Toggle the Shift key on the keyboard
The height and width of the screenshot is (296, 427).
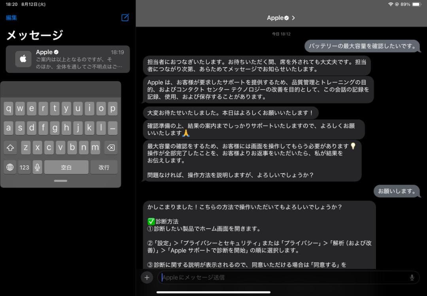(10, 148)
